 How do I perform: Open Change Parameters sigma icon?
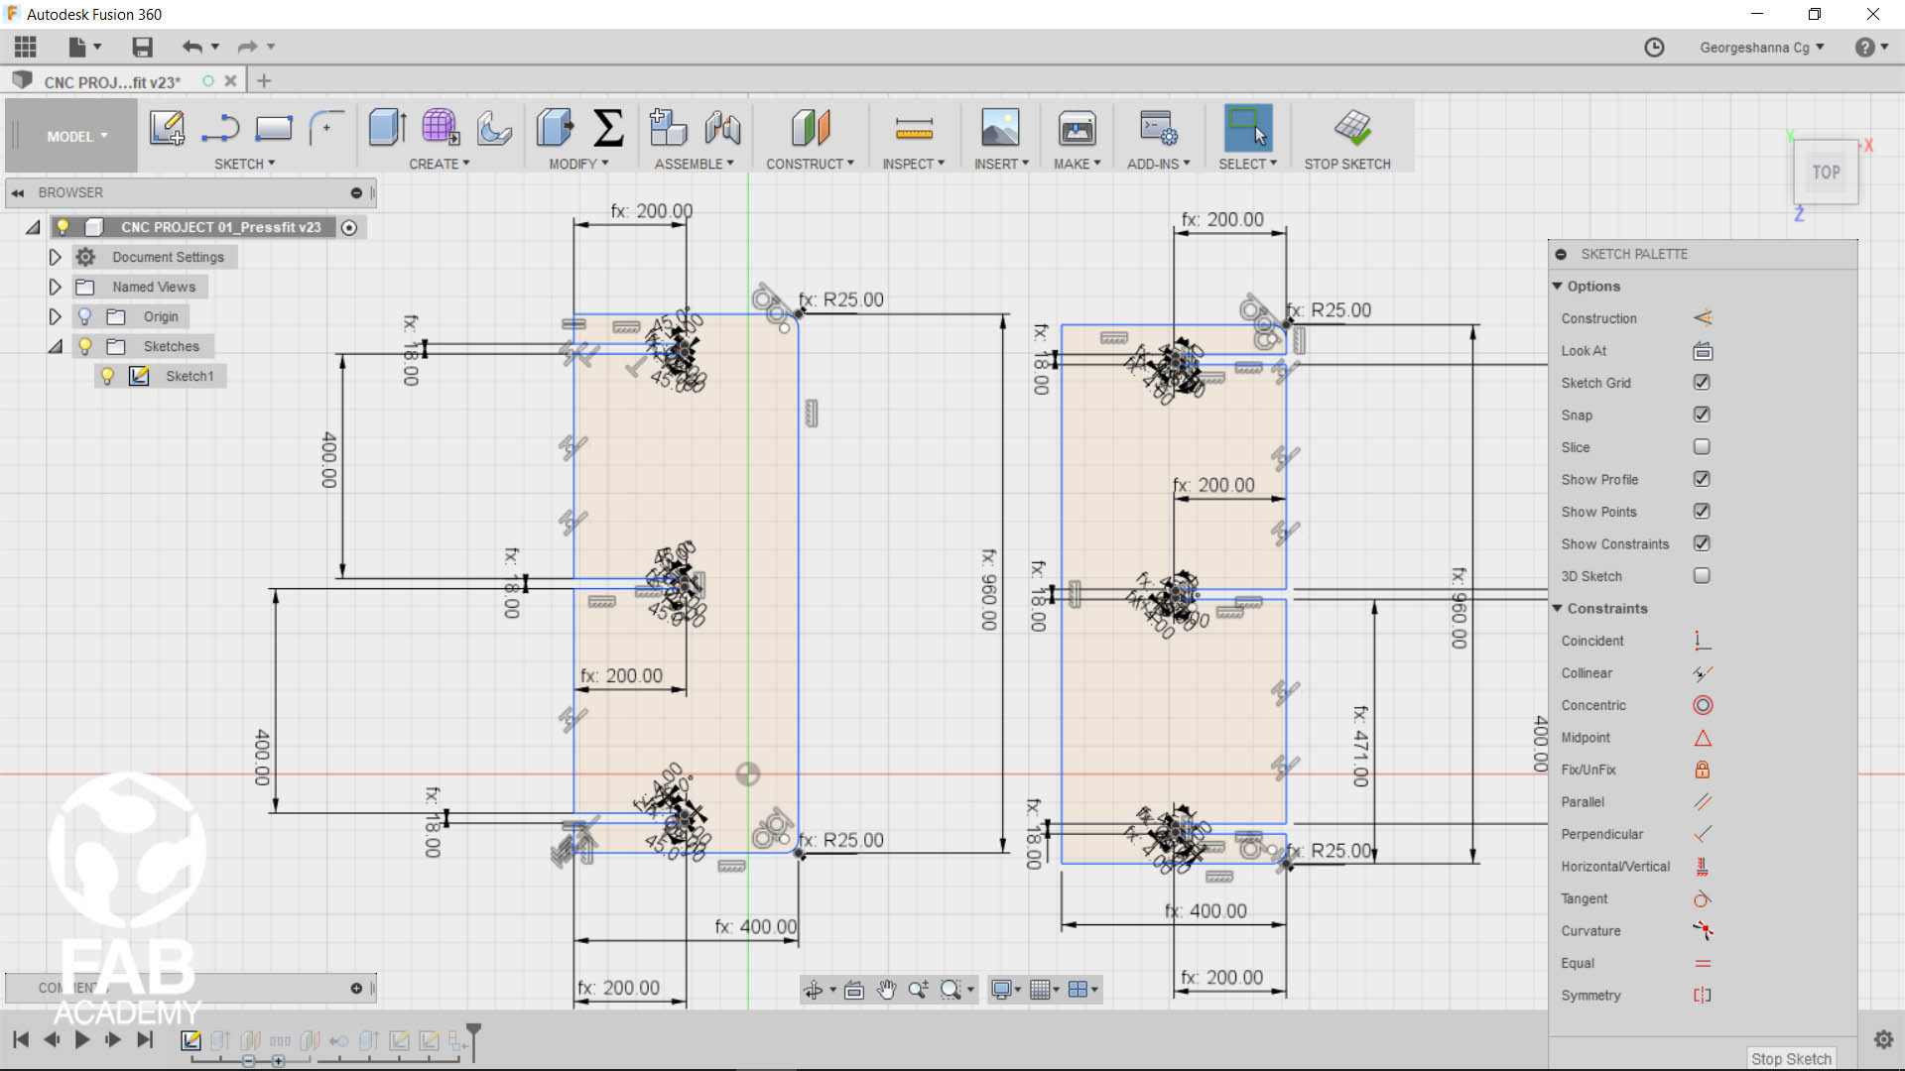pos(608,128)
